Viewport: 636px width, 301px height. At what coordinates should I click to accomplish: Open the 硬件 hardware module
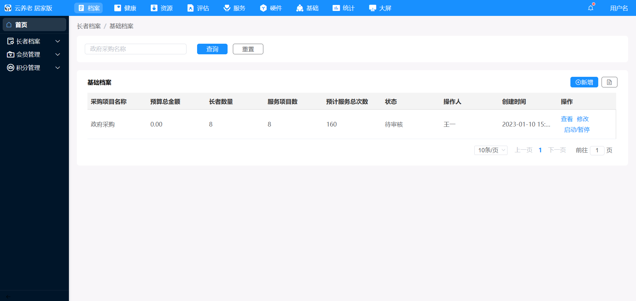(x=271, y=8)
